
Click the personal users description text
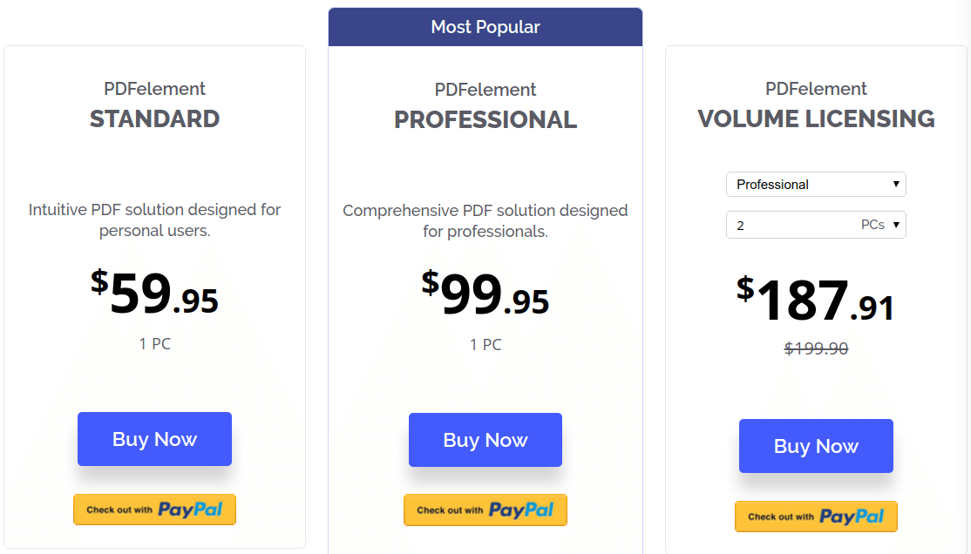(154, 220)
